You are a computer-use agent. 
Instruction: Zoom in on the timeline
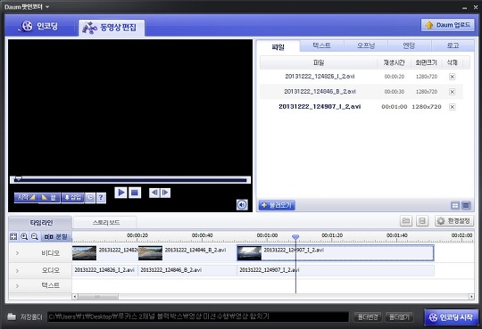coord(24,236)
